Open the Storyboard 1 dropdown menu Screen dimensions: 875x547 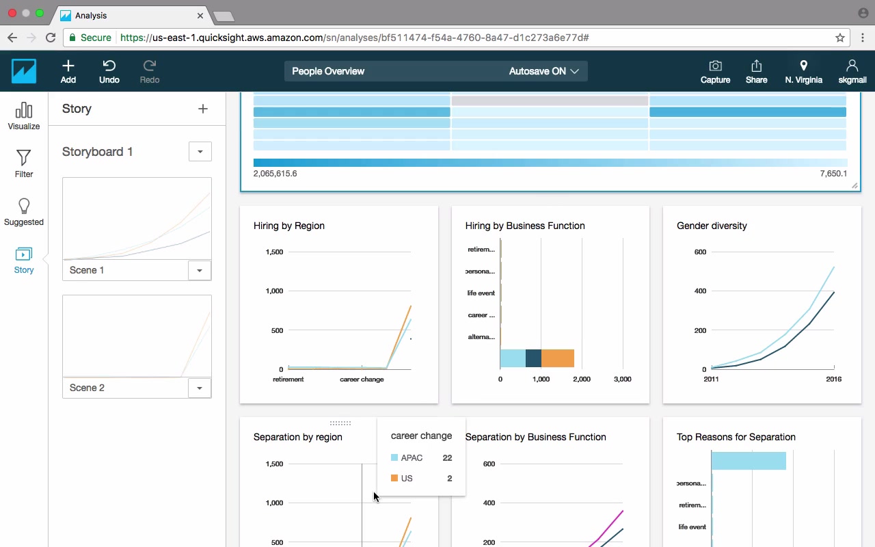click(200, 152)
